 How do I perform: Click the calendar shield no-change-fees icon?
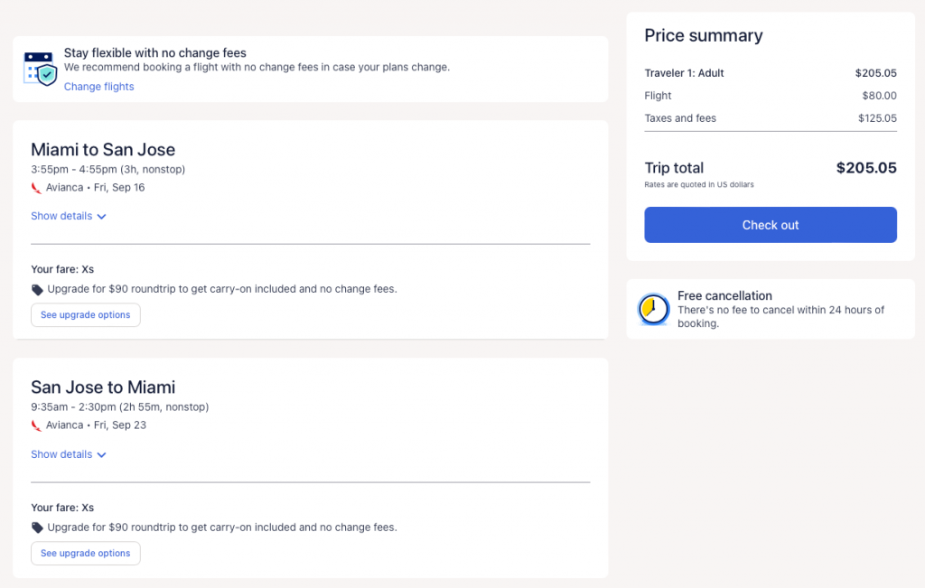pyautogui.click(x=41, y=69)
